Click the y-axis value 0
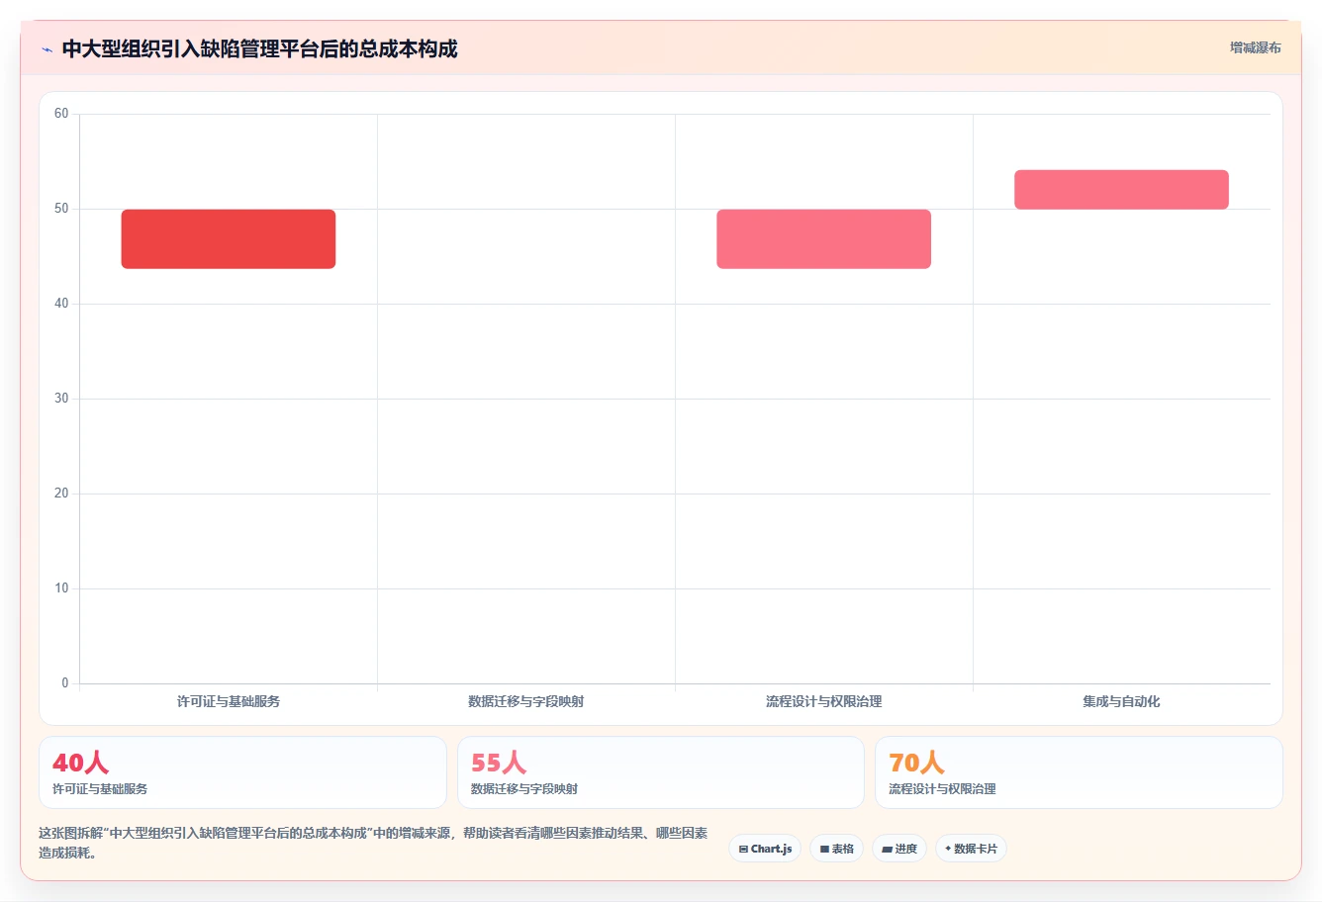This screenshot has width=1322, height=902. 65,683
